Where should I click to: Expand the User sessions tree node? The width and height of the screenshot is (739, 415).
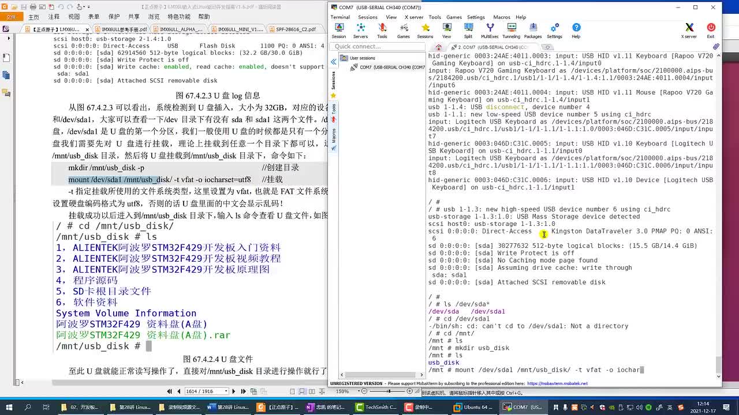358,58
